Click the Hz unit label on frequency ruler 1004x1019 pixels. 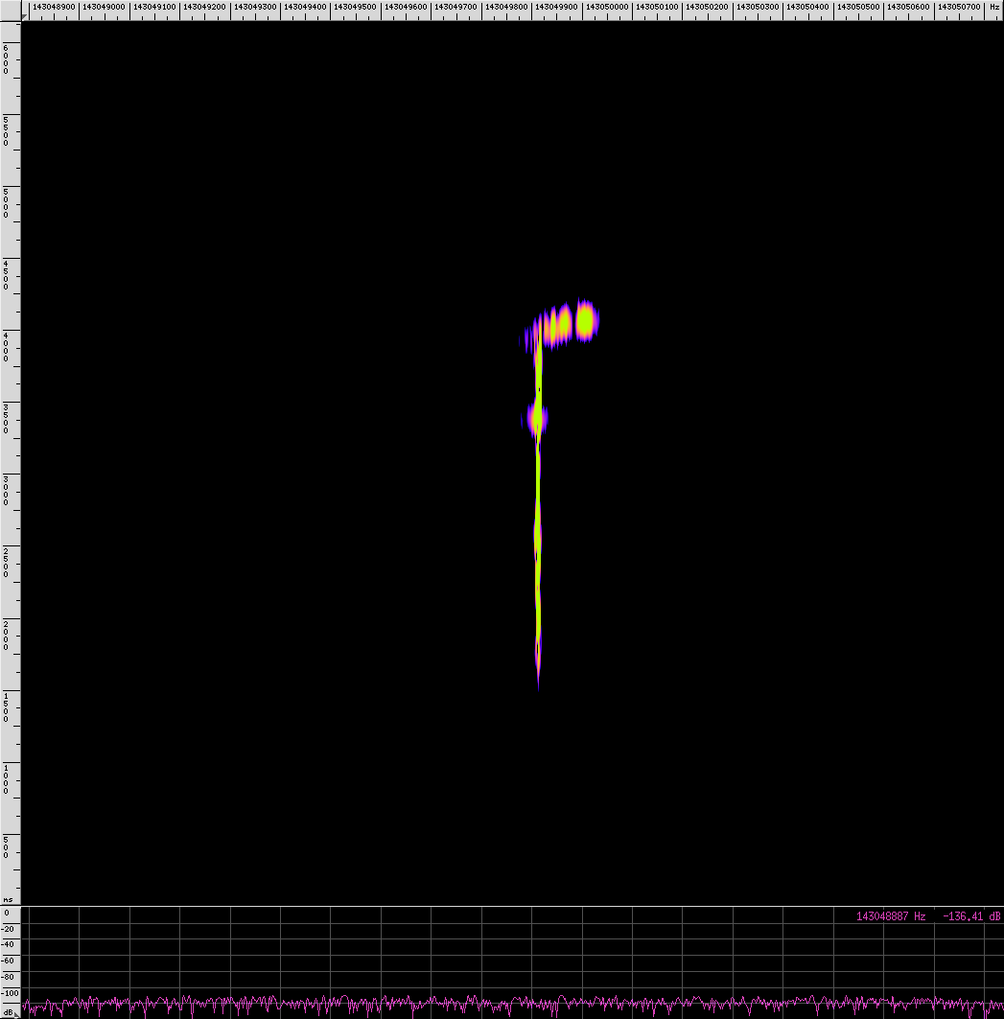tap(993, 7)
